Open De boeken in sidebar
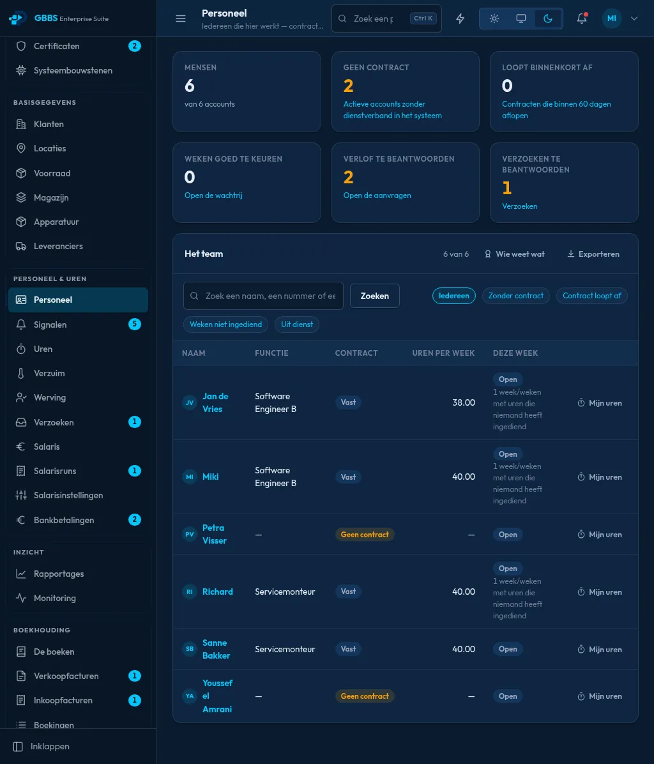654x764 pixels. 78,652
